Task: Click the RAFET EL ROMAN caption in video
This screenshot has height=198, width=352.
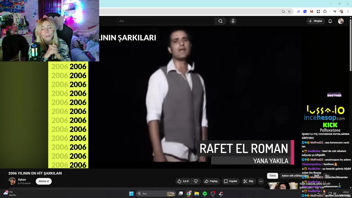Action: (244, 148)
